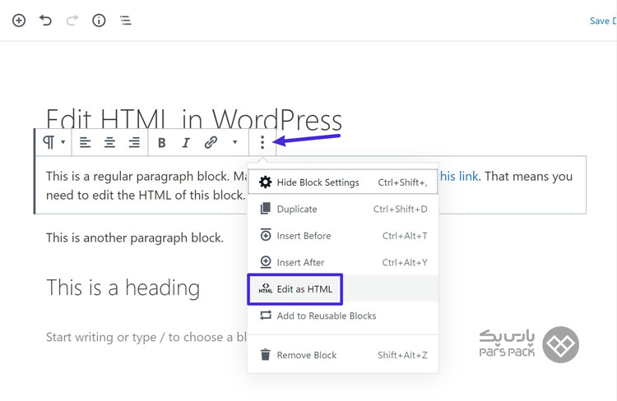This screenshot has width=617, height=401.
Task: Click the 'Edit HTML in WordPress' title
Action: click(x=193, y=119)
